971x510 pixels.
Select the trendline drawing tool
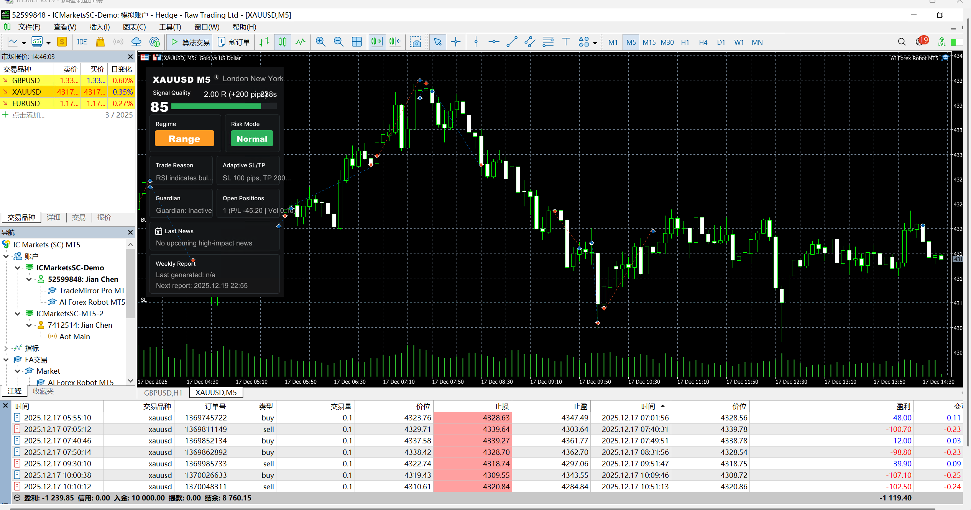[x=512, y=42]
